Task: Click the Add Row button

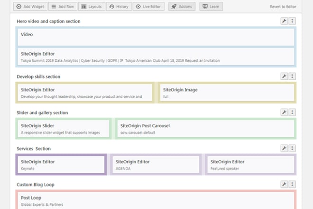Action: coord(63,7)
